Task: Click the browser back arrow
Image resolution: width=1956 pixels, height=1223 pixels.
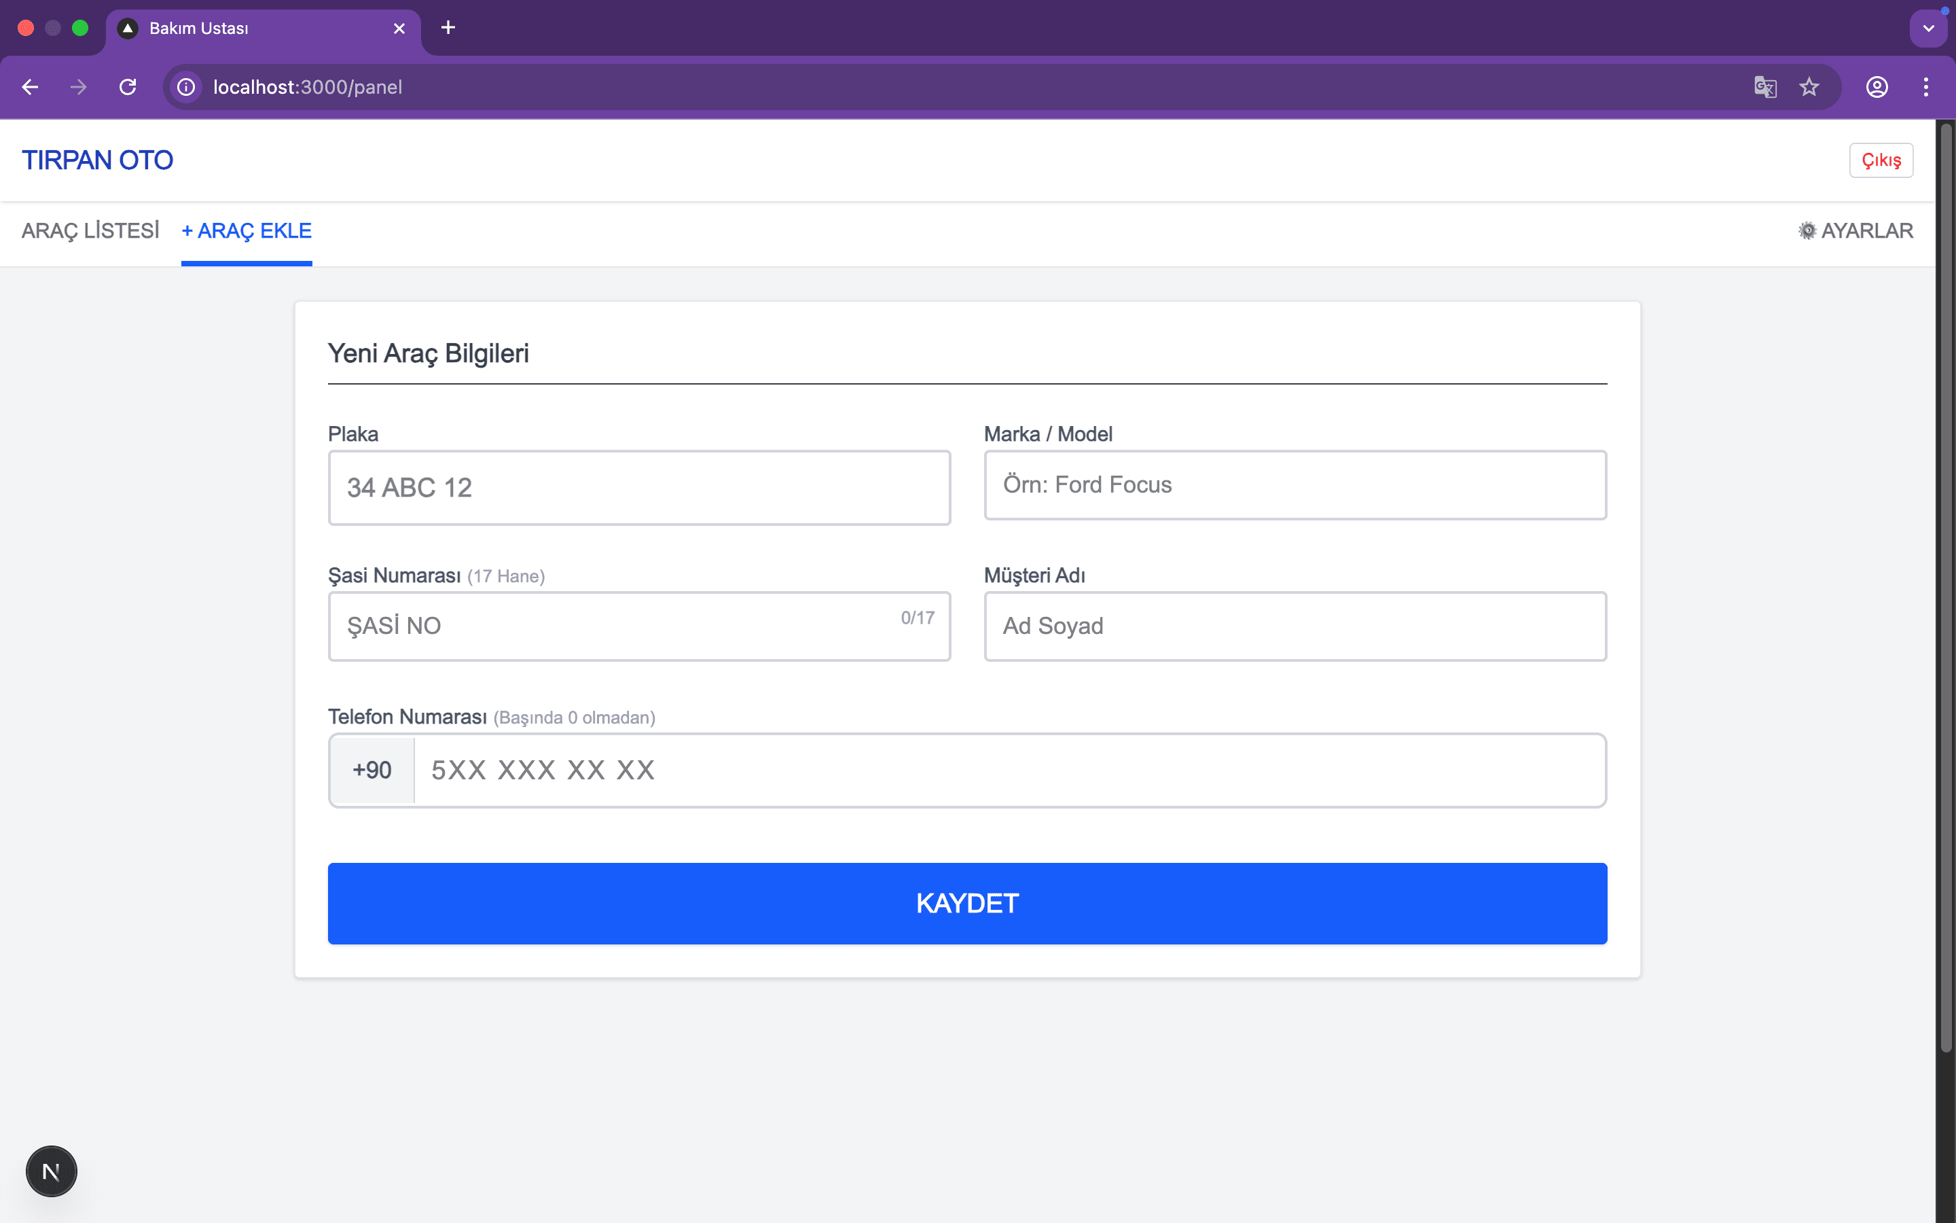Action: pyautogui.click(x=30, y=86)
